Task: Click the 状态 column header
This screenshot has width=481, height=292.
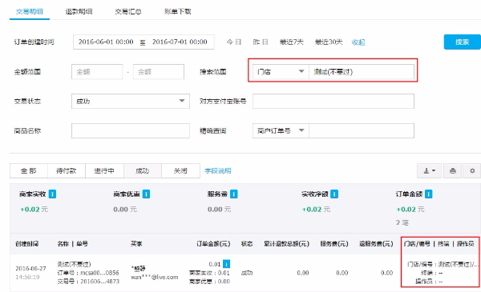Action: click(247, 244)
